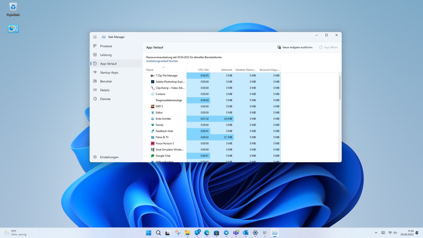Click the DIRT 5 game icon
The width and height of the screenshot is (423, 238).
tap(153, 106)
